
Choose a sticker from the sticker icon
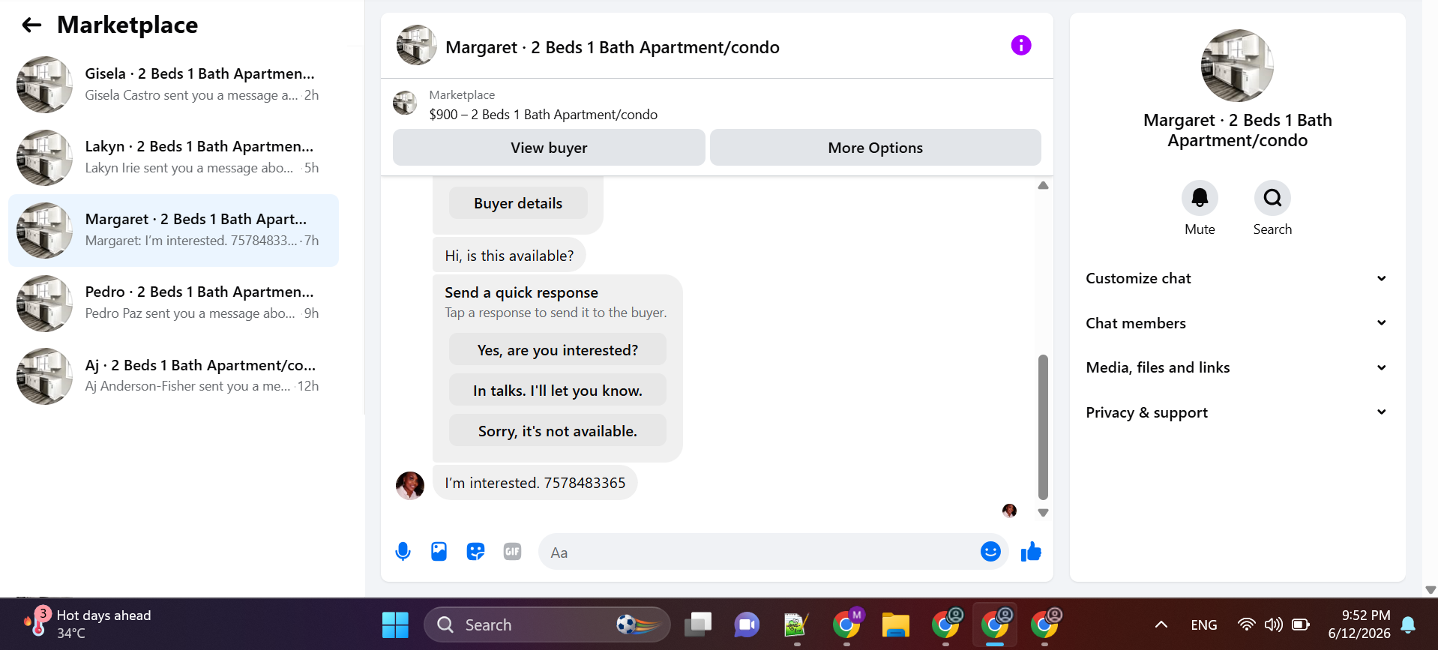coord(475,552)
